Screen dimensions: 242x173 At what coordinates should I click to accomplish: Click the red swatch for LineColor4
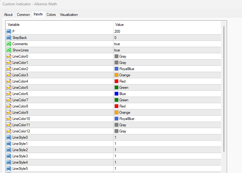tap(116, 81)
